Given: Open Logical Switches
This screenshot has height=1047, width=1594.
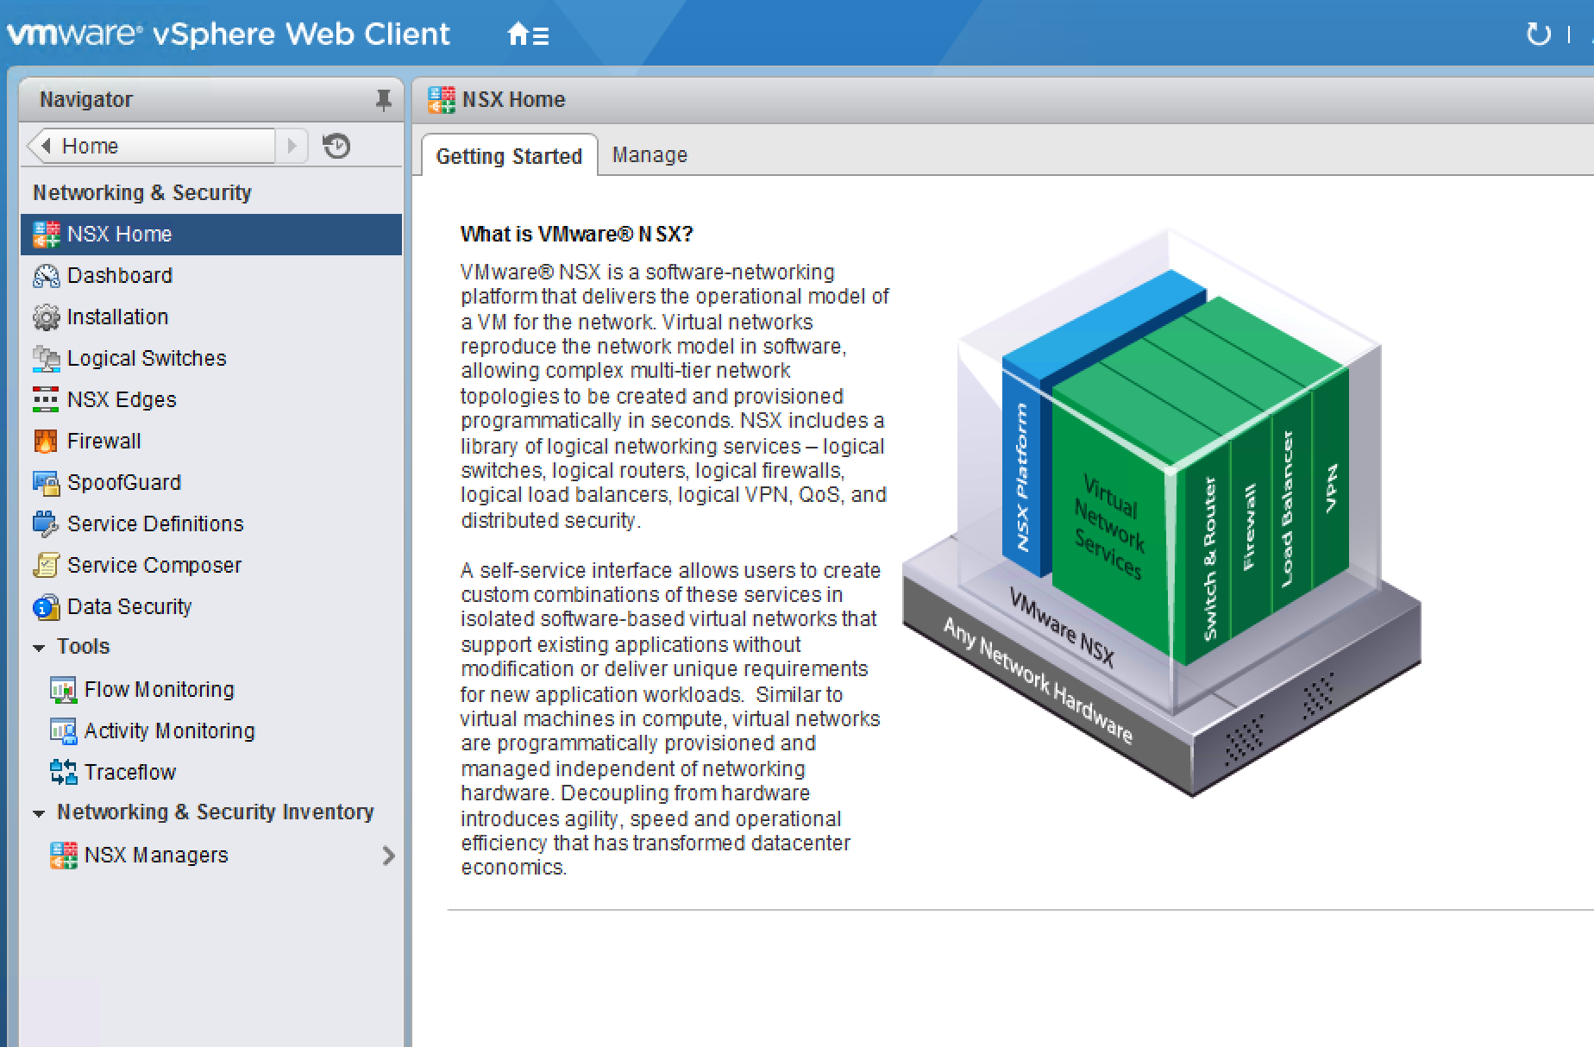Looking at the screenshot, I should (x=211, y=358).
